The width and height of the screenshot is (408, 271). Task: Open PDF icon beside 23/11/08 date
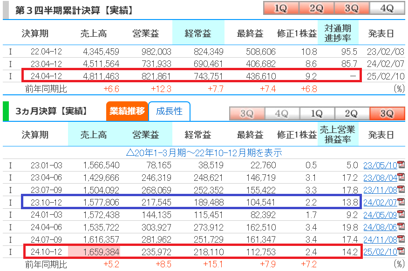coord(401,190)
